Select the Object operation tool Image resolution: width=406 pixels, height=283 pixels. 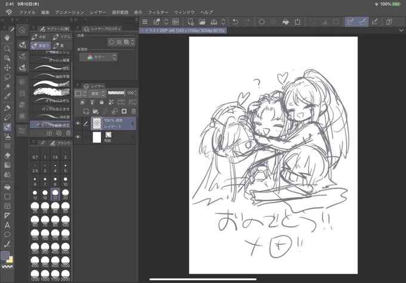click(x=7, y=58)
